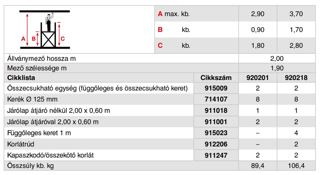Select the value 2,90 in row A
The height and width of the screenshot is (175, 320).
tap(258, 14)
